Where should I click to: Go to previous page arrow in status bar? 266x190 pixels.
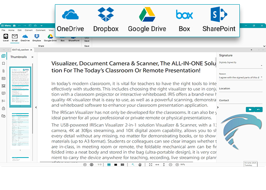point(85,165)
